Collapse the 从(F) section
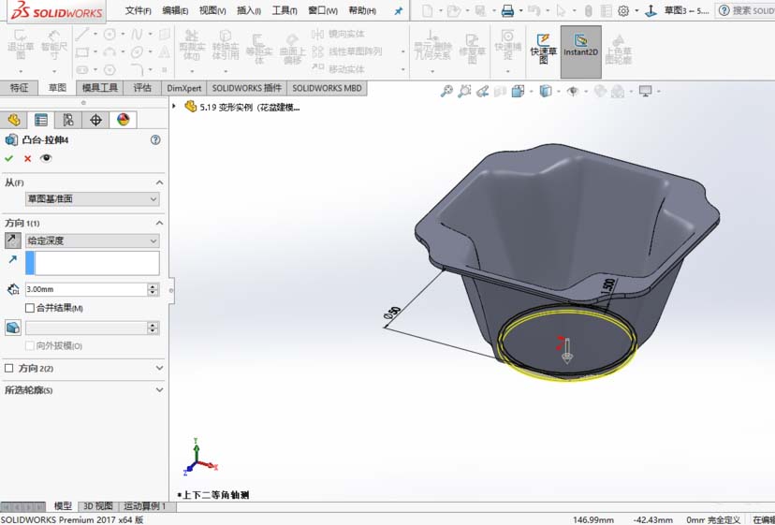The image size is (775, 525). tap(159, 182)
